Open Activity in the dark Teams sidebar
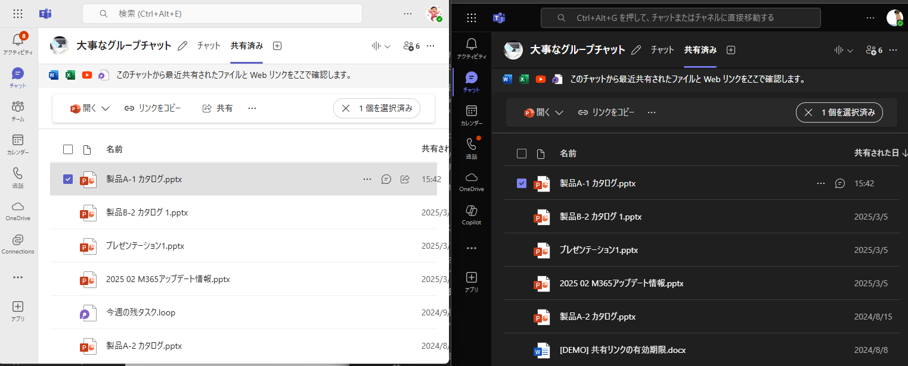Viewport: 908px width, 366px height. point(472,48)
